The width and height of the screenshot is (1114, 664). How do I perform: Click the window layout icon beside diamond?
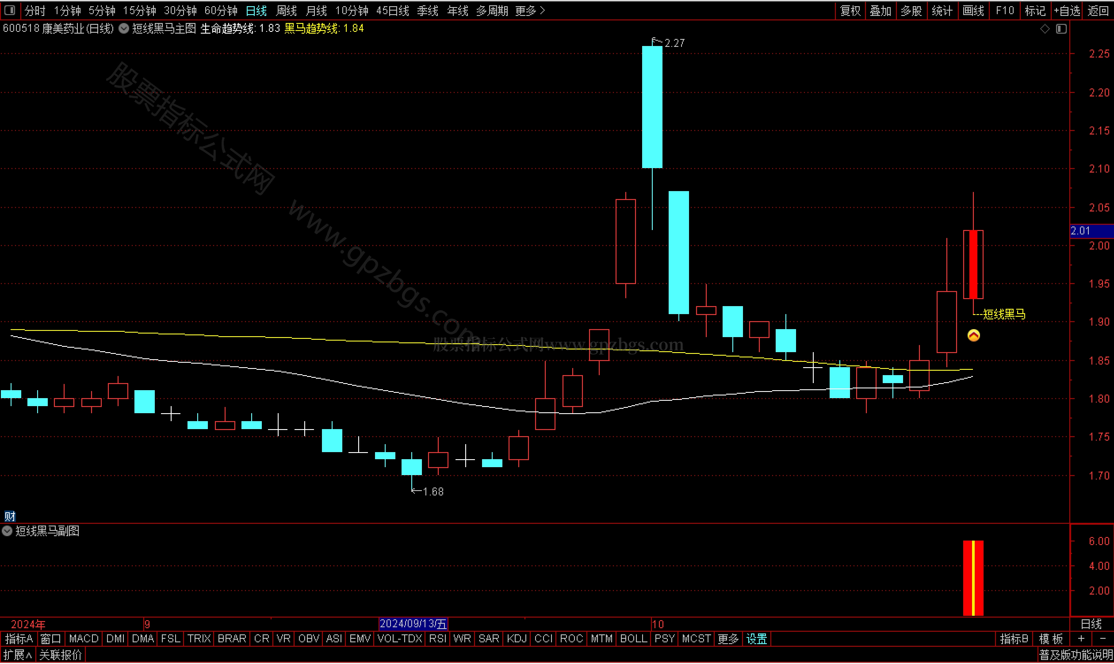pyautogui.click(x=1061, y=29)
